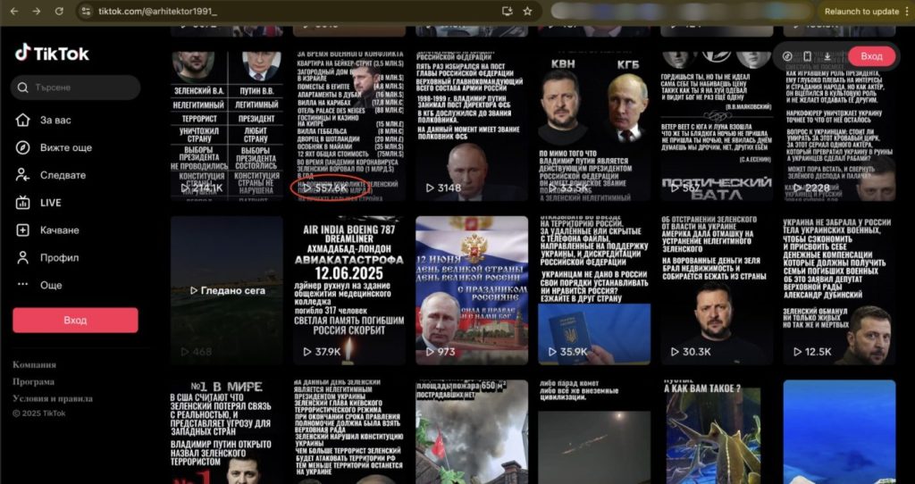This screenshot has width=915, height=484.
Task: Open site information icon in address bar
Action: [86, 11]
